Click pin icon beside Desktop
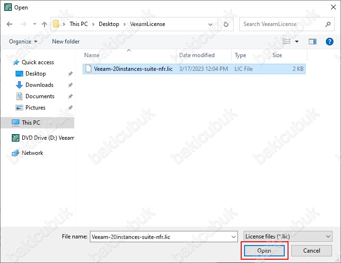This screenshot has height=263, width=341. click(70, 74)
